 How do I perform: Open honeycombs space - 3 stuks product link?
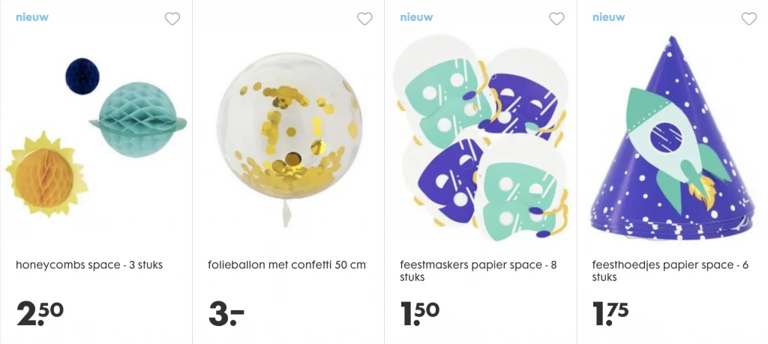click(x=89, y=265)
